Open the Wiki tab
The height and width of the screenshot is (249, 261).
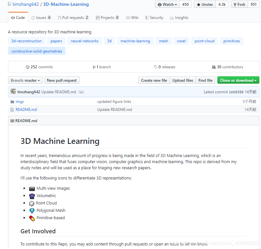pos(132,17)
